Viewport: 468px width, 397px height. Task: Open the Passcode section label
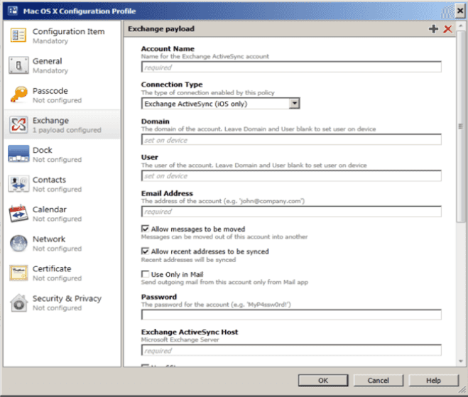[x=50, y=90]
